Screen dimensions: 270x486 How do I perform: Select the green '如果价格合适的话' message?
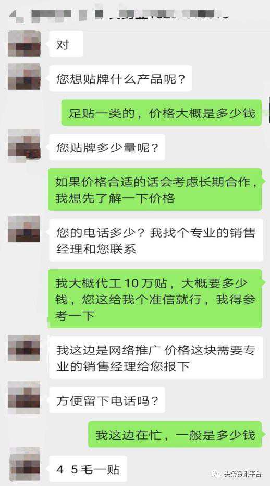155,189
